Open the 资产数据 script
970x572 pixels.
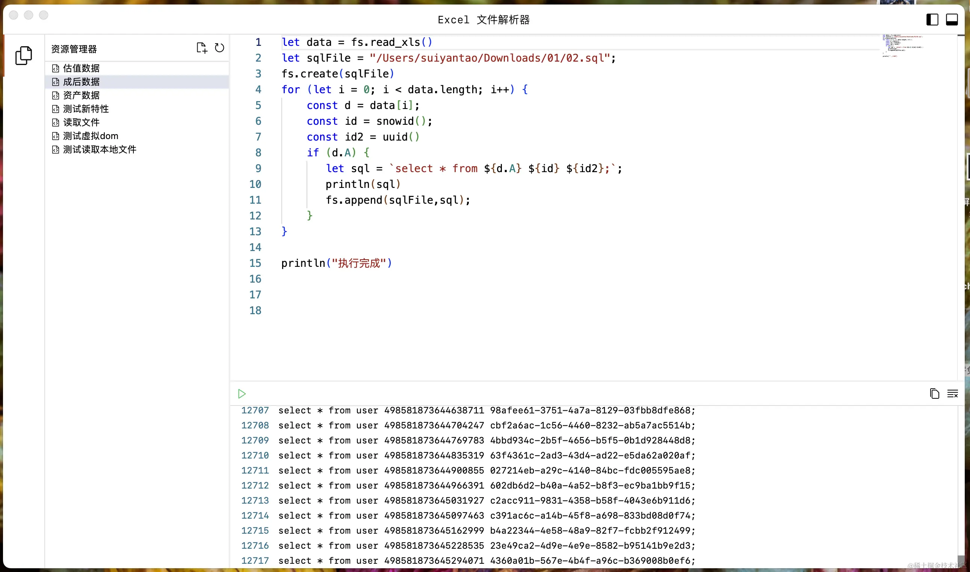click(81, 95)
